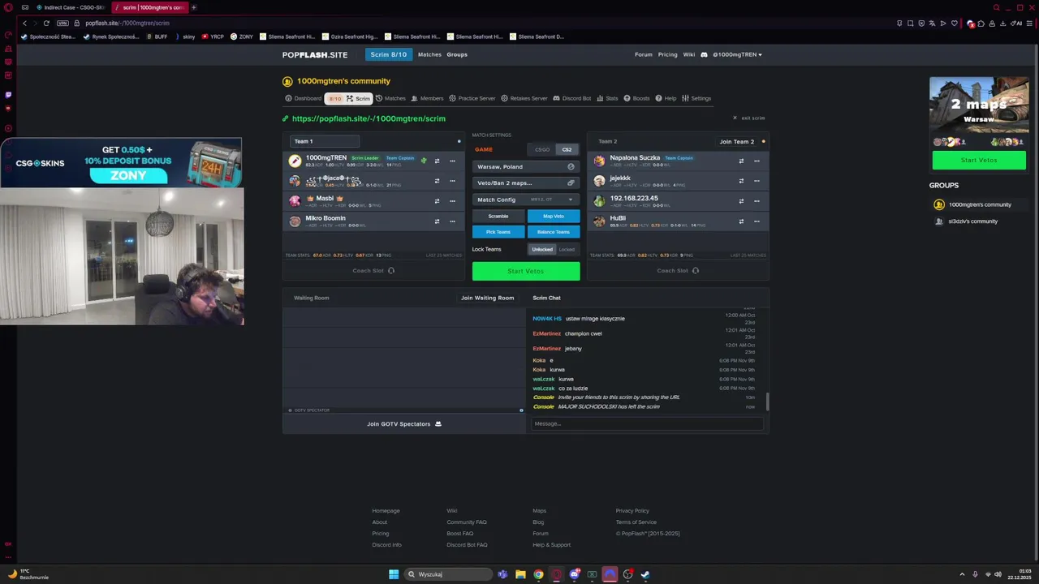Click the Team 1 name field
The height and width of the screenshot is (584, 1039).
tap(325, 141)
